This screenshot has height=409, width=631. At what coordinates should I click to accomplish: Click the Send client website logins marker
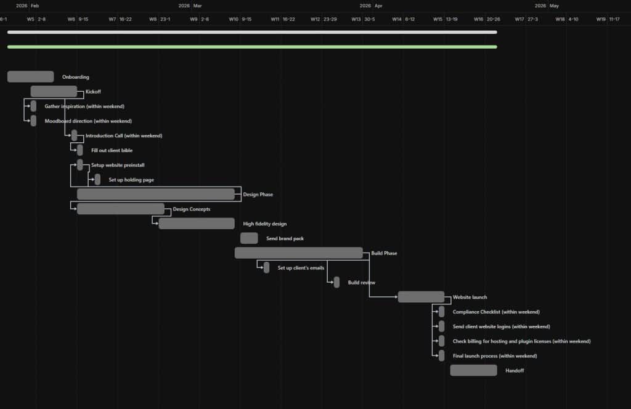[441, 326]
